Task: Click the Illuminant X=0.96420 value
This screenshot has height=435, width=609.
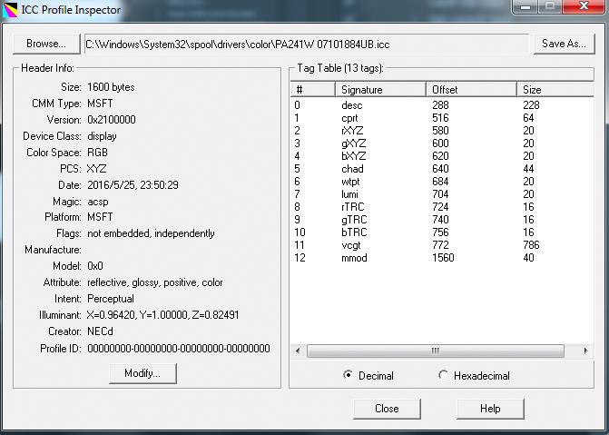Action: pyautogui.click(x=162, y=315)
